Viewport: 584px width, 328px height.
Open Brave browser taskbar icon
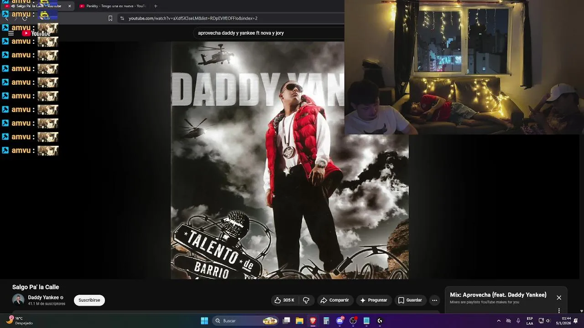313,321
